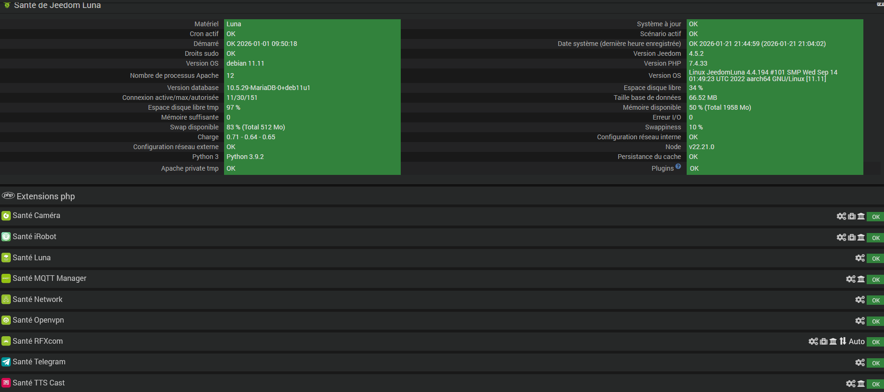Click the Santé MQTT Manager plugin icon
884x392 pixels.
(6, 279)
